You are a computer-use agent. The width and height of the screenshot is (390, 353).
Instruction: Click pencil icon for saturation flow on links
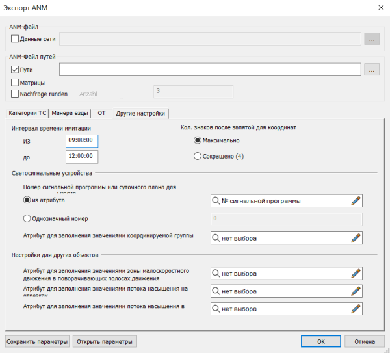click(x=355, y=291)
